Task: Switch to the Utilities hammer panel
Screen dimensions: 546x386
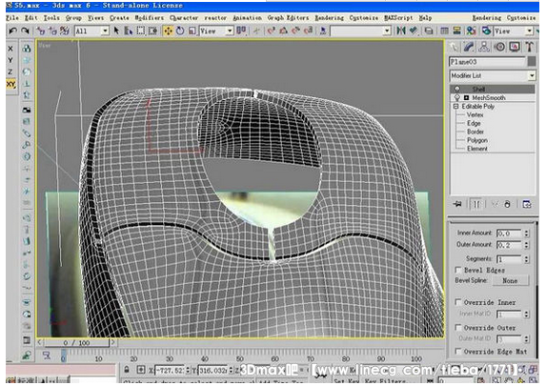Action: tap(530, 47)
